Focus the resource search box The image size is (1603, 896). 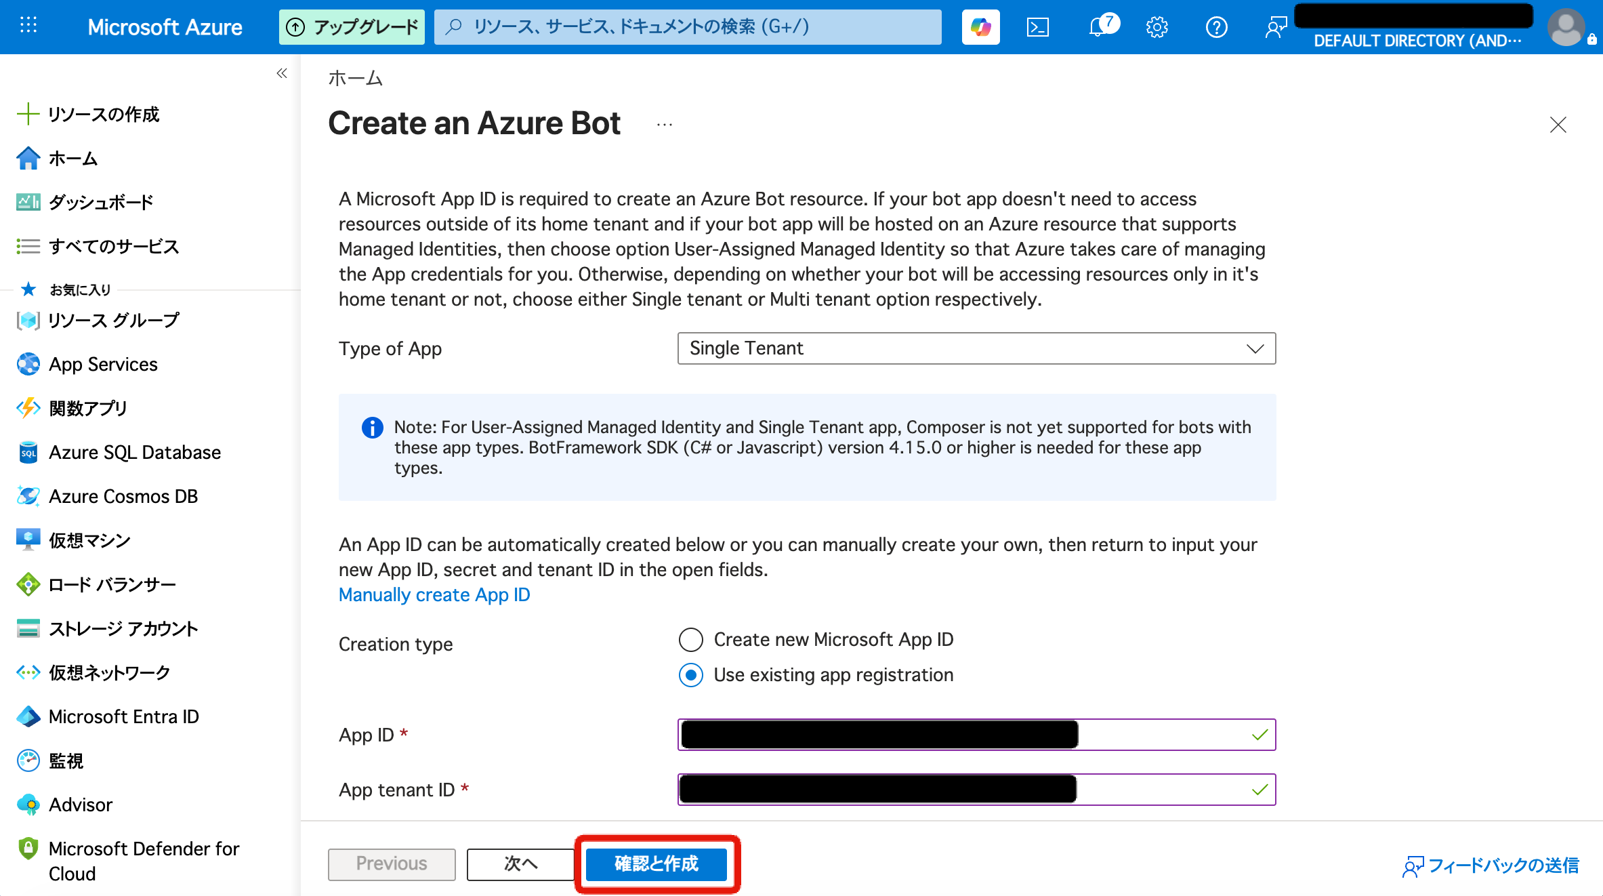click(x=688, y=27)
